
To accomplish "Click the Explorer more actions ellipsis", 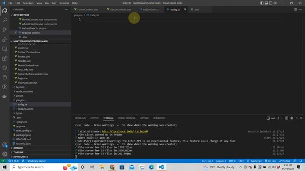I will [67, 9].
